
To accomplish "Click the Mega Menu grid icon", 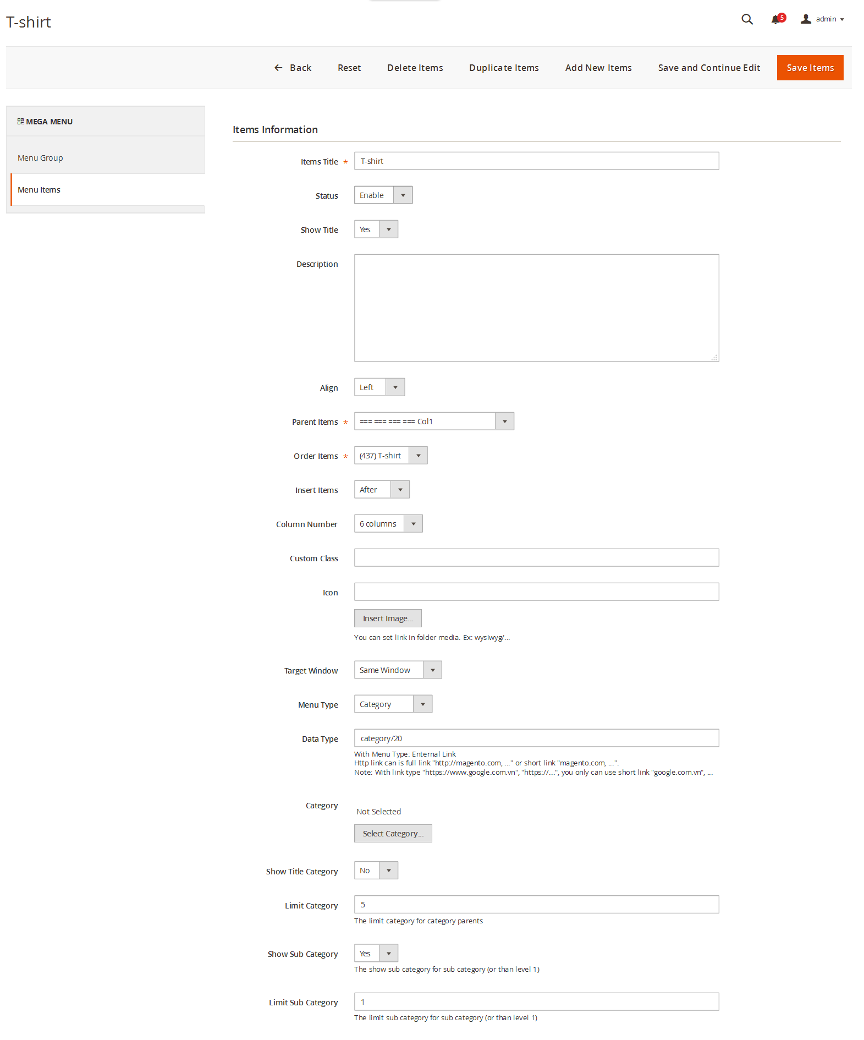I will 20,122.
